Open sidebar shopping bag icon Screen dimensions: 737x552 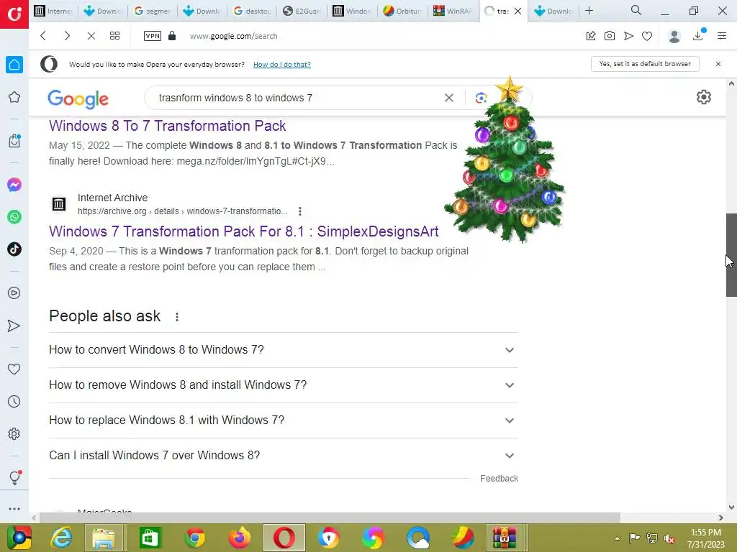(14, 140)
